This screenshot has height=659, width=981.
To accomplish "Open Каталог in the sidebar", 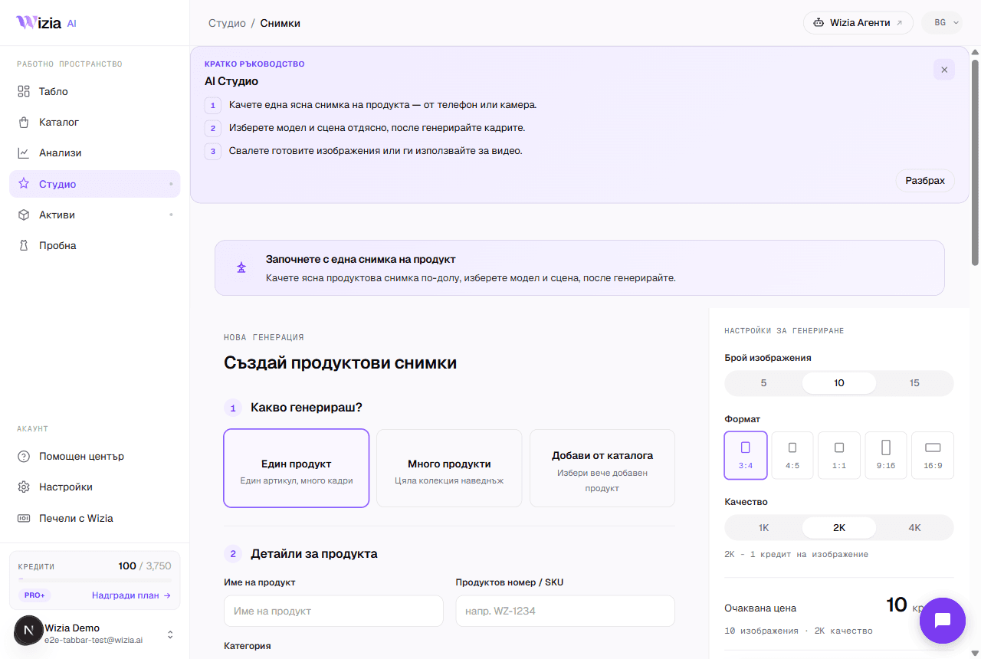I will click(x=94, y=122).
